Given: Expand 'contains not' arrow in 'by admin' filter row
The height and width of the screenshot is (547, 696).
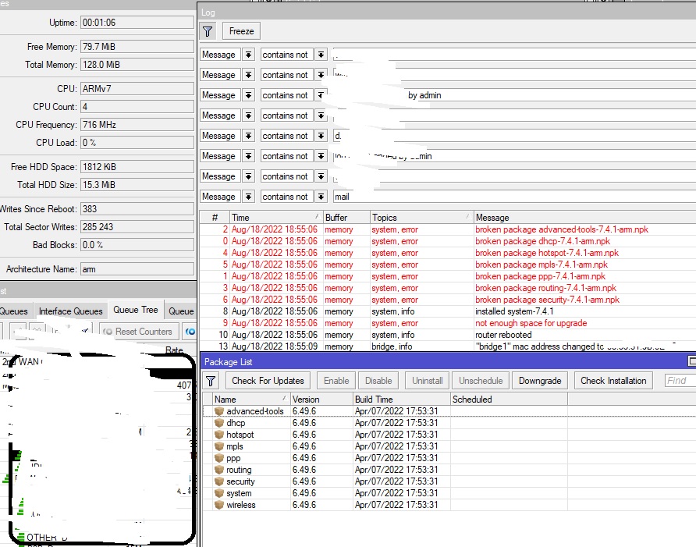Looking at the screenshot, I should [321, 95].
